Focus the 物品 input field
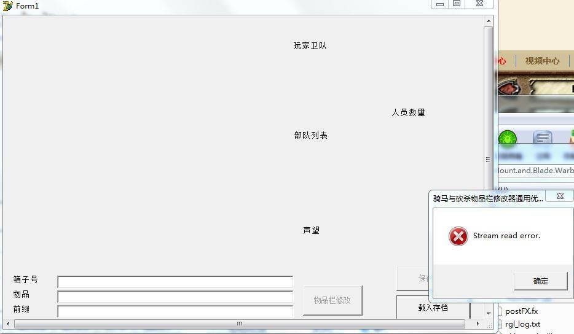This screenshot has height=334, width=574. (175, 297)
